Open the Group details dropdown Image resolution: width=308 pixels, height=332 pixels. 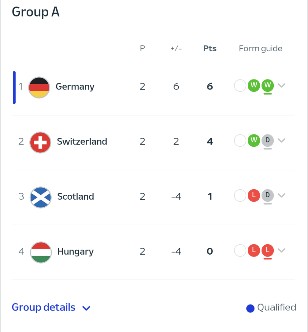click(51, 307)
